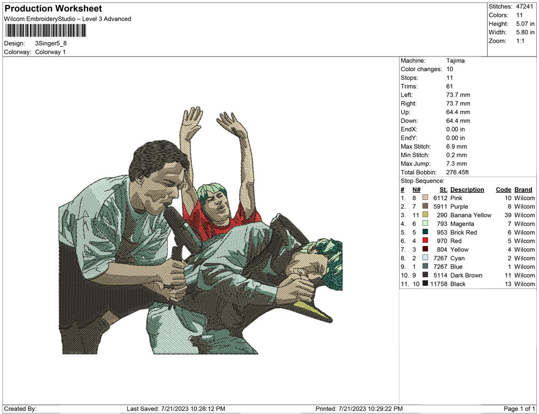Click the St. column header
539x414 pixels.
pos(443,190)
